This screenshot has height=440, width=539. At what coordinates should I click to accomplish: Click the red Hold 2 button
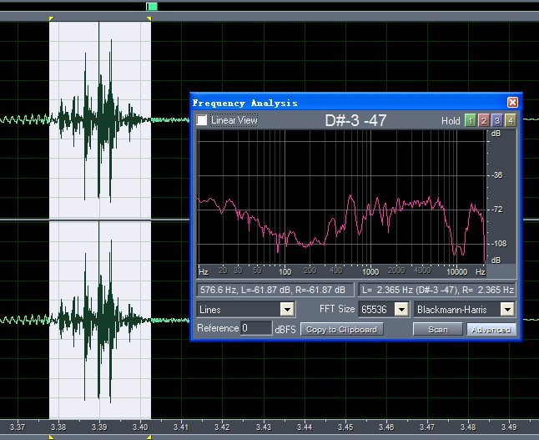tap(484, 120)
